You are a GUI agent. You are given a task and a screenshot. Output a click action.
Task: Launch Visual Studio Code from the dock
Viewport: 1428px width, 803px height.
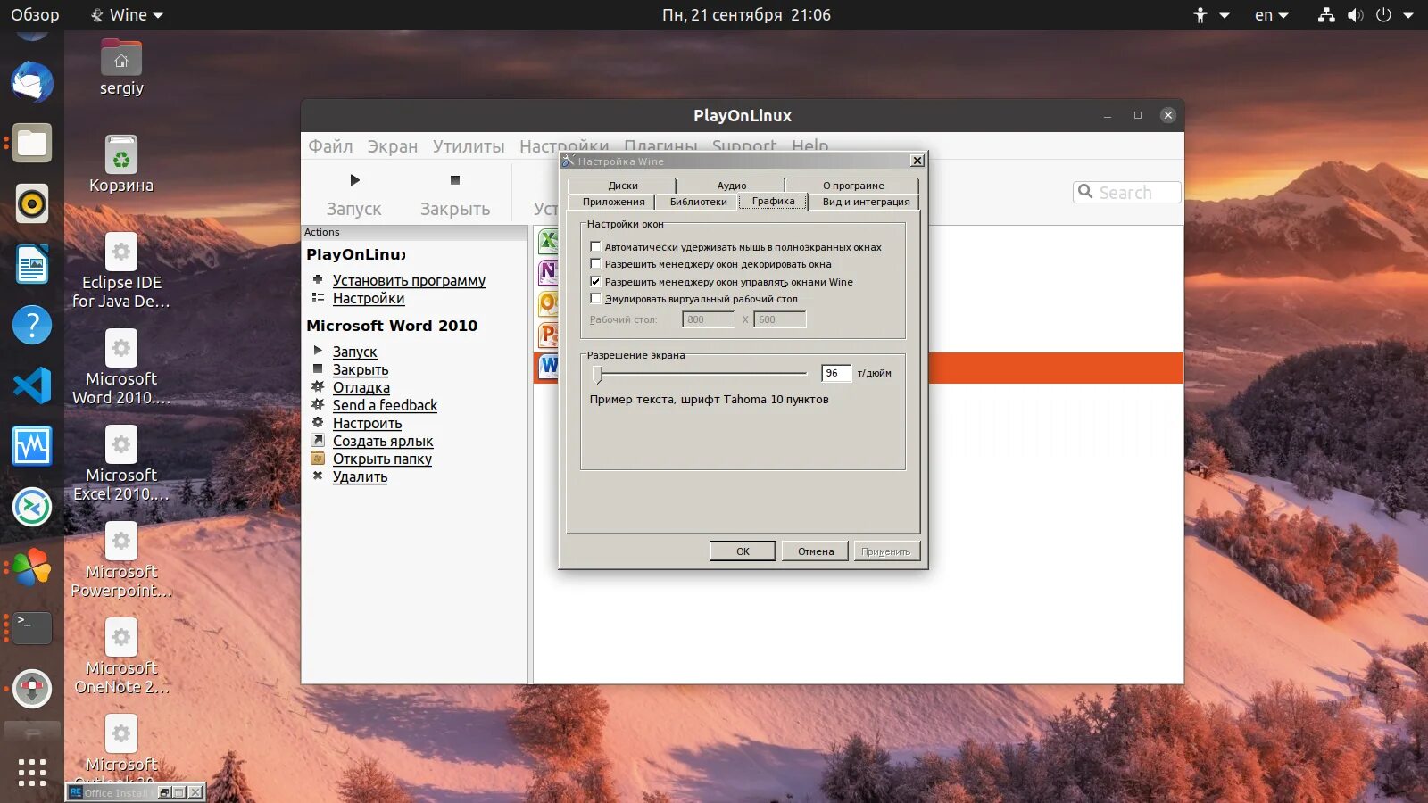tap(32, 385)
